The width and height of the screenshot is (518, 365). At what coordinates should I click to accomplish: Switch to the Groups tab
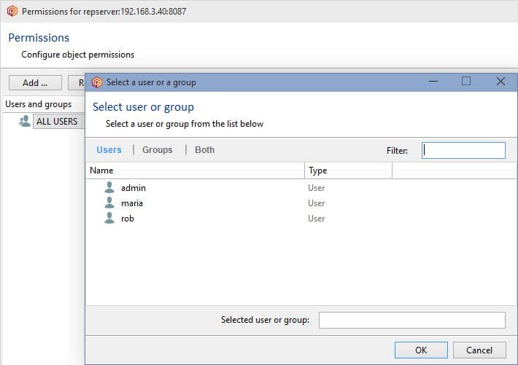coord(158,150)
